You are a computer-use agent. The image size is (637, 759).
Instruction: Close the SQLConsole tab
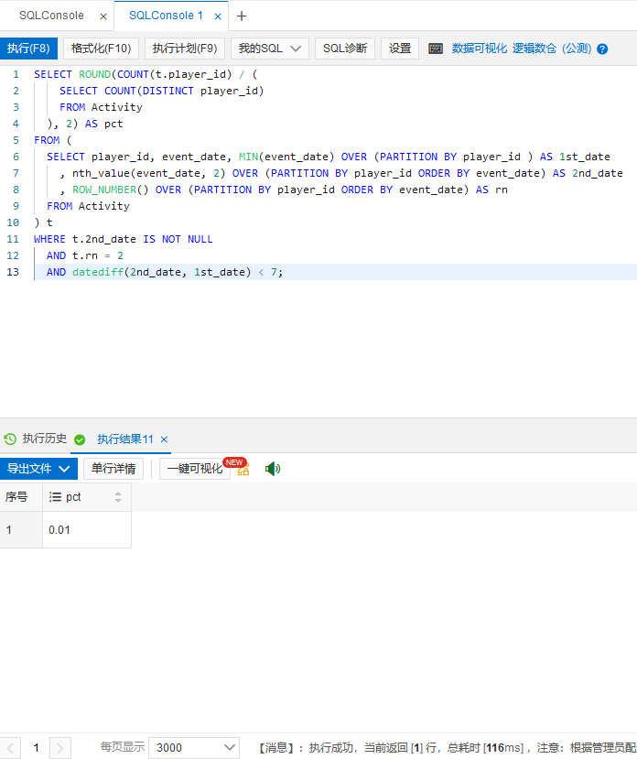103,16
